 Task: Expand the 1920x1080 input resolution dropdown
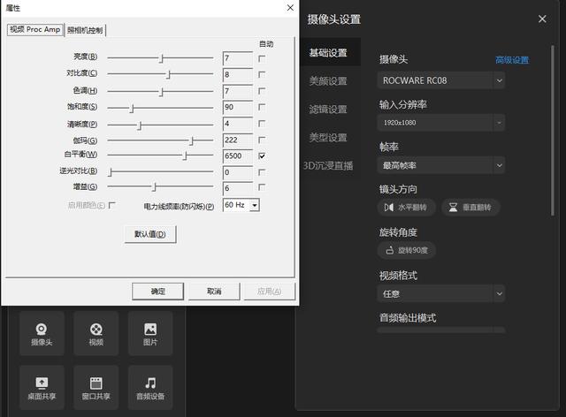(x=441, y=123)
